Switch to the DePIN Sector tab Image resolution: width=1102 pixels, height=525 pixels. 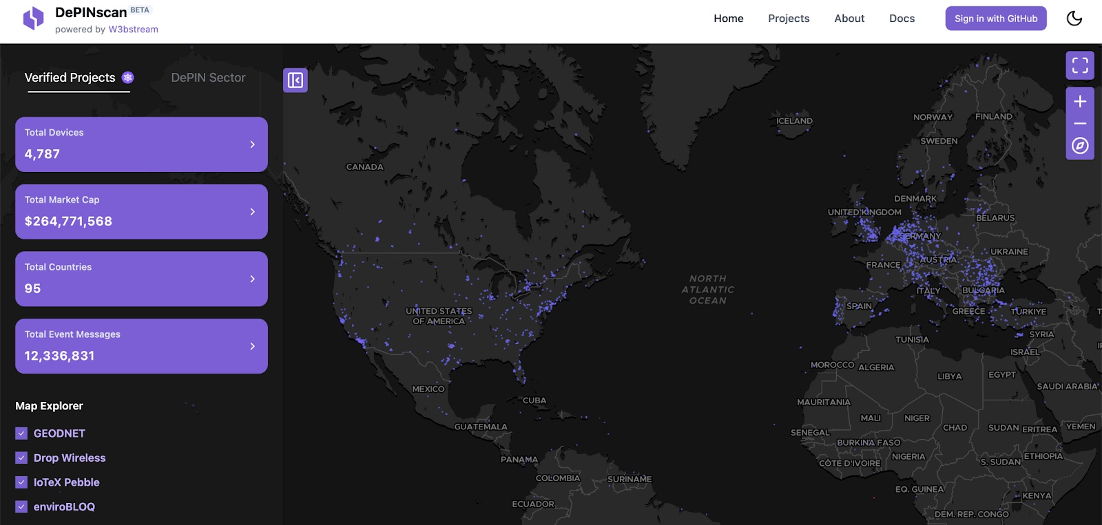(x=208, y=78)
